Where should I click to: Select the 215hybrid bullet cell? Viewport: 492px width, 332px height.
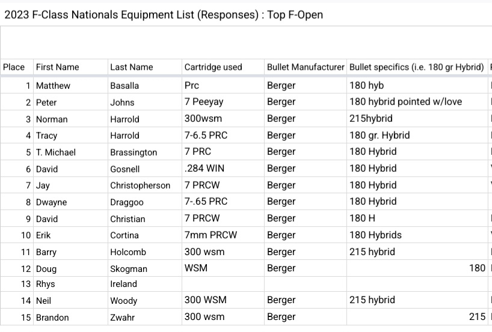click(x=371, y=119)
